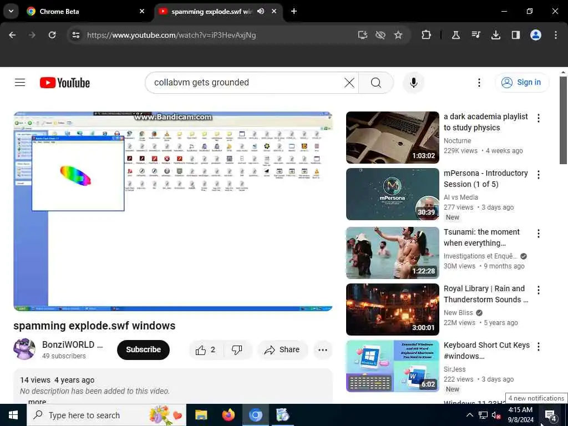Start voice search with the microphone
The height and width of the screenshot is (426, 568).
click(x=413, y=83)
